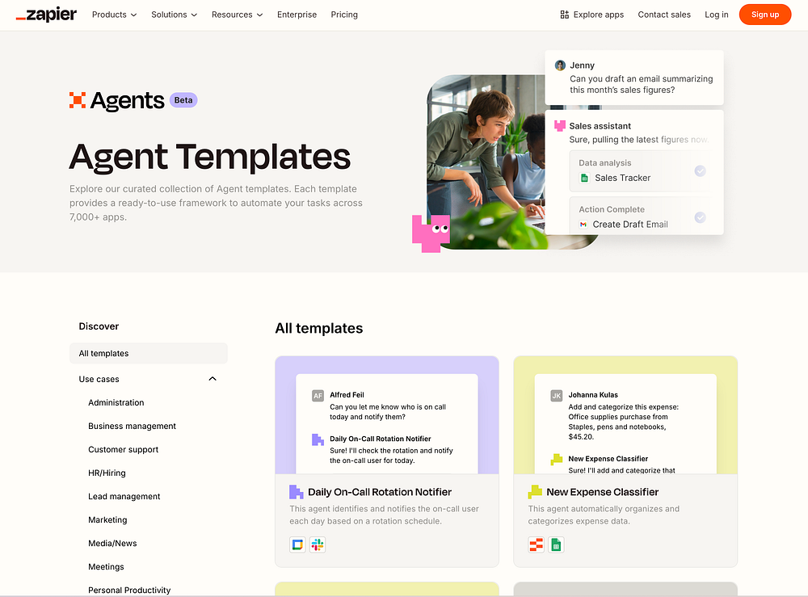Click the yellow Expense Classifier preview image
The width and height of the screenshot is (808, 597).
click(x=625, y=415)
